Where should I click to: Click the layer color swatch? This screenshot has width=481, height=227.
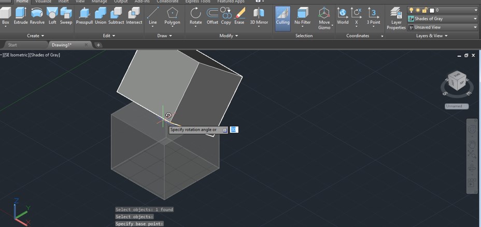point(431,10)
